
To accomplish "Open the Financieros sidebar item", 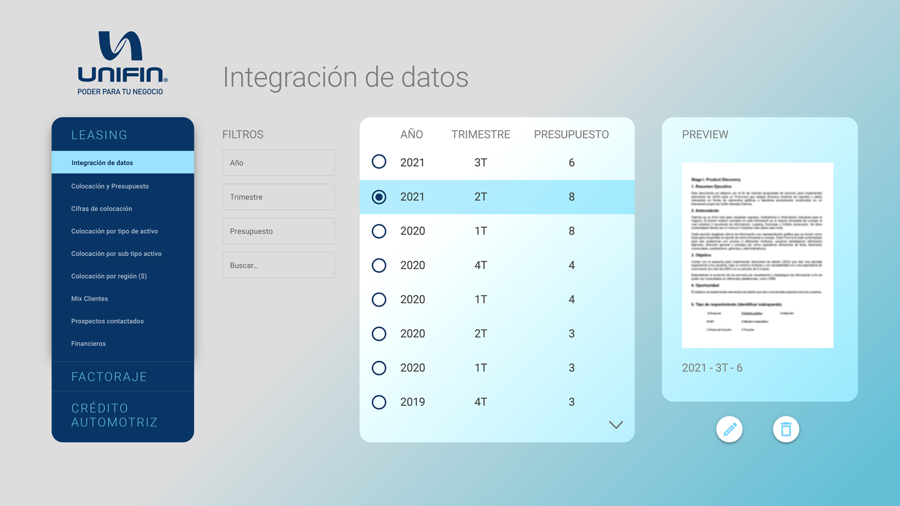I will click(x=88, y=344).
